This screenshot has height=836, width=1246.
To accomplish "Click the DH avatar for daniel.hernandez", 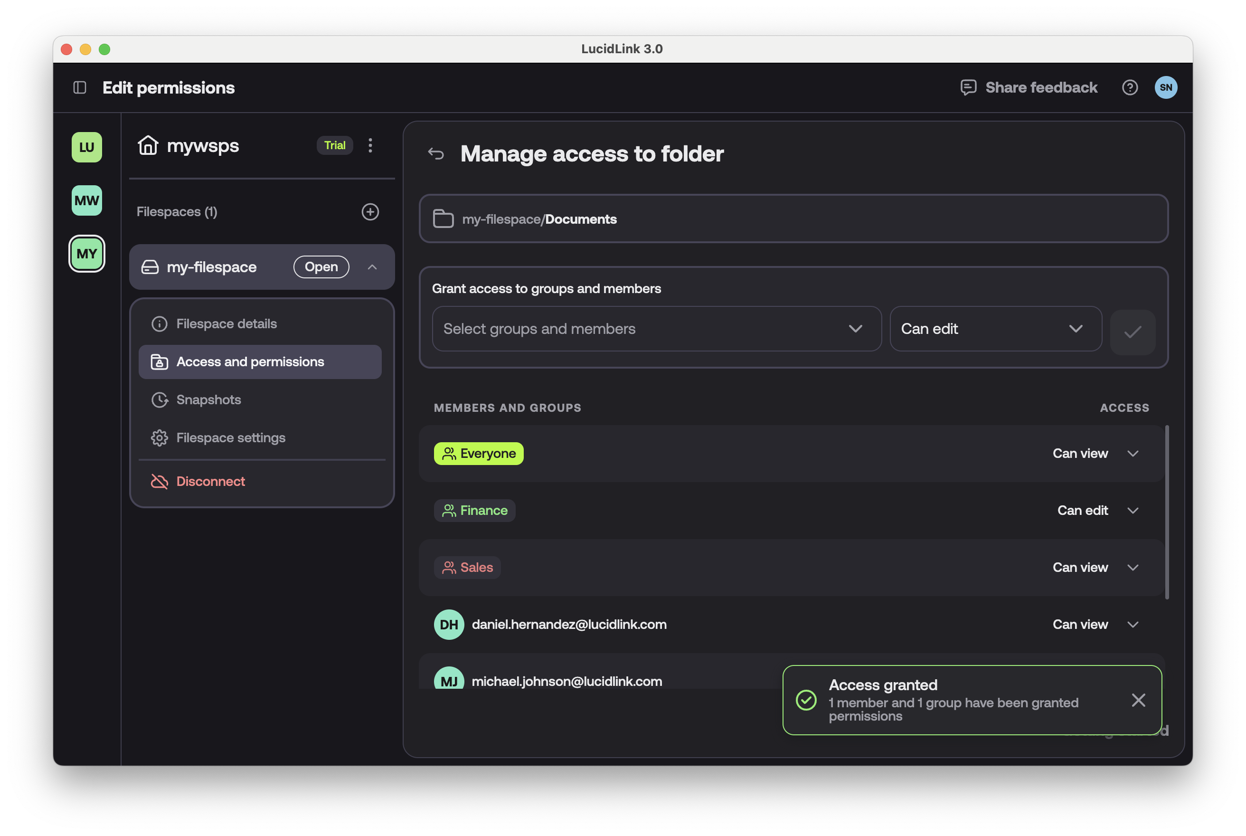I will point(449,624).
